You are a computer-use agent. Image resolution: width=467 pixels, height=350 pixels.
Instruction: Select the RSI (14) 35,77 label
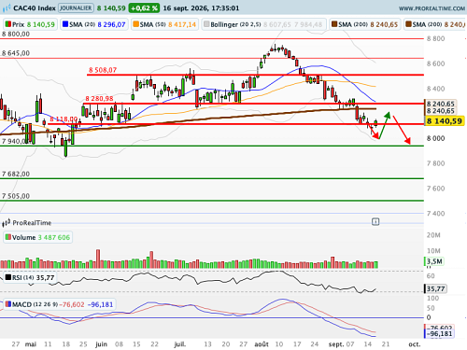pos(30,277)
